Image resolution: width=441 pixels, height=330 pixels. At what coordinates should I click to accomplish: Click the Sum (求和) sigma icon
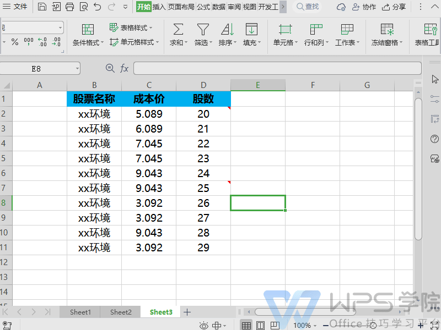point(178,29)
